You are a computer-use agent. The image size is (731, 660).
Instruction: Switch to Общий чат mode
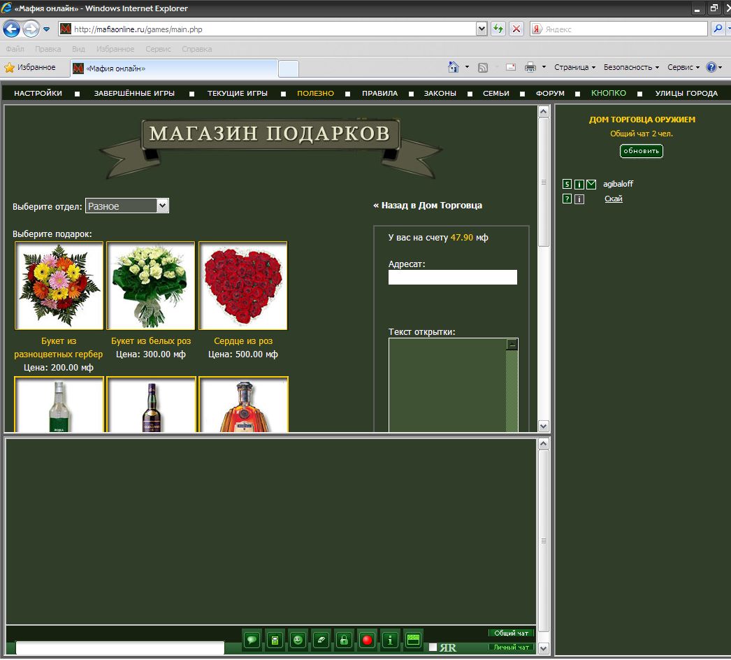(x=511, y=633)
